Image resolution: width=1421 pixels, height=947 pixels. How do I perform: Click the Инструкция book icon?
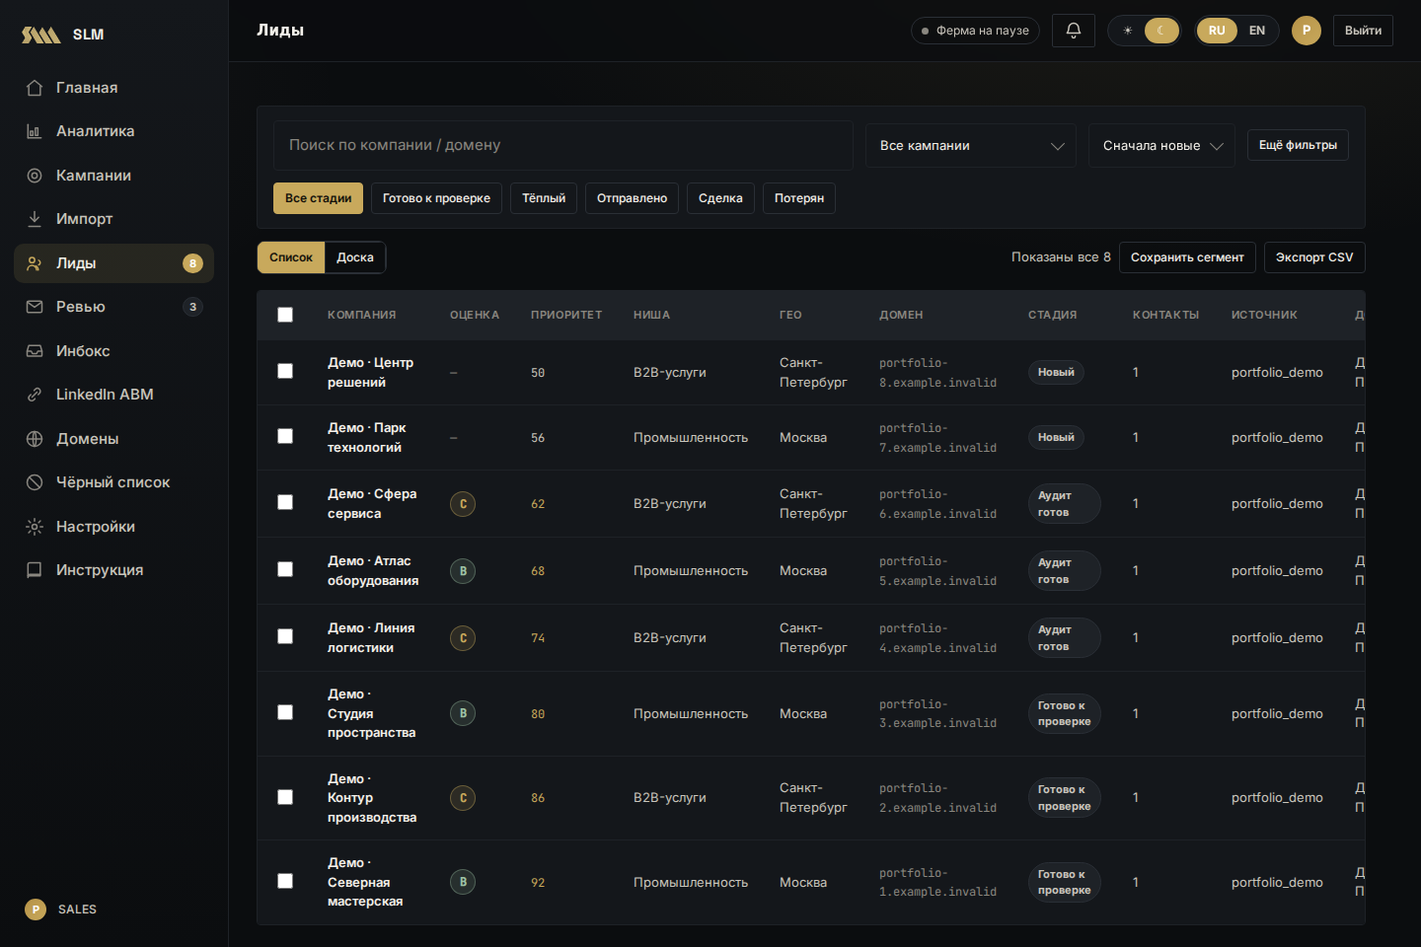[x=35, y=570]
